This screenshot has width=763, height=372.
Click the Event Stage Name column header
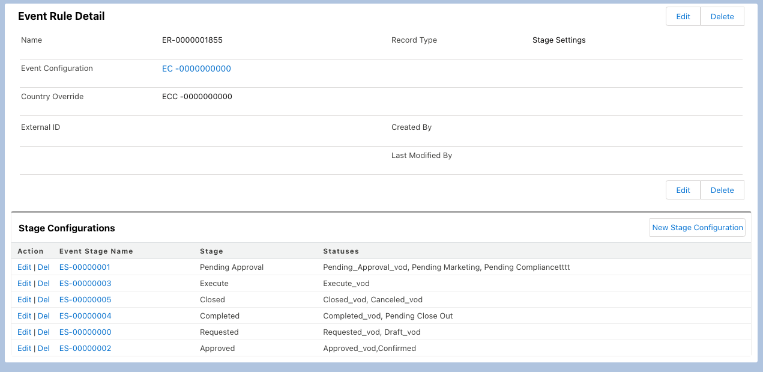pyautogui.click(x=96, y=251)
